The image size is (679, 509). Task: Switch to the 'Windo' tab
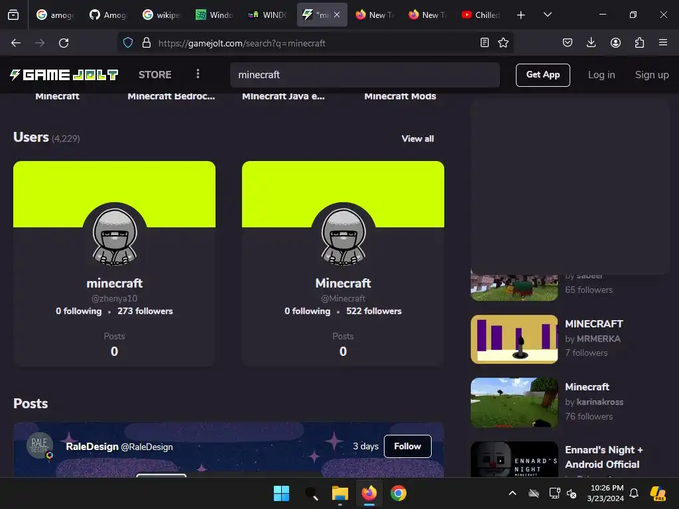point(214,15)
